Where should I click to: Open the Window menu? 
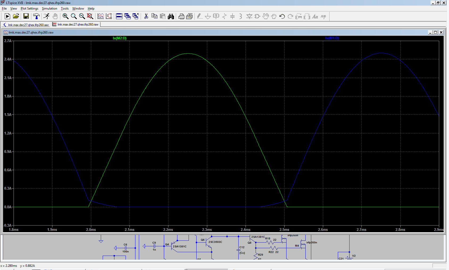pyautogui.click(x=78, y=9)
